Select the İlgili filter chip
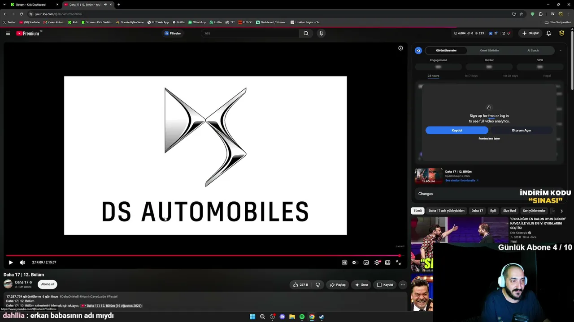The image size is (574, 322). [493, 211]
